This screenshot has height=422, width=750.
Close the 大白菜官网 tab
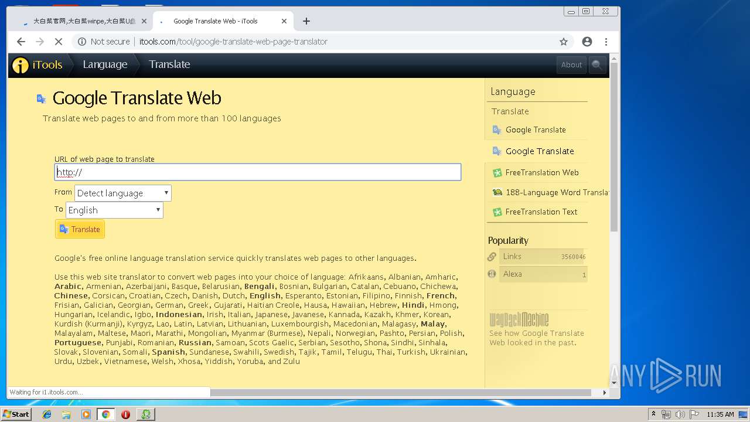point(144,21)
